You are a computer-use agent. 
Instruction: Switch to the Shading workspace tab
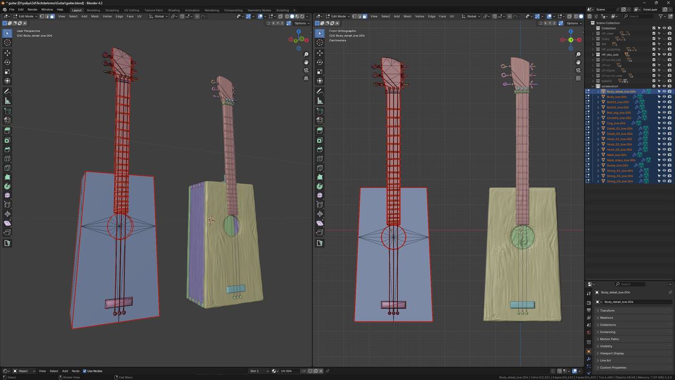click(173, 10)
